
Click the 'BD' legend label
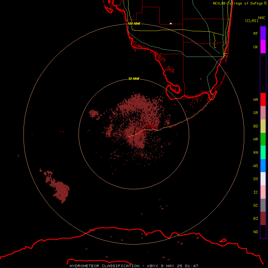(256, 126)
